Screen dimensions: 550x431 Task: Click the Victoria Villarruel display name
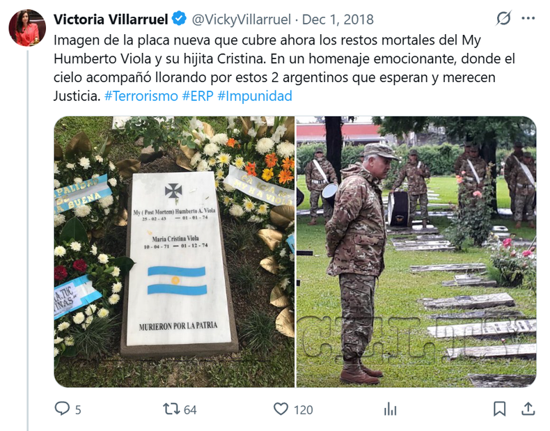point(111,19)
